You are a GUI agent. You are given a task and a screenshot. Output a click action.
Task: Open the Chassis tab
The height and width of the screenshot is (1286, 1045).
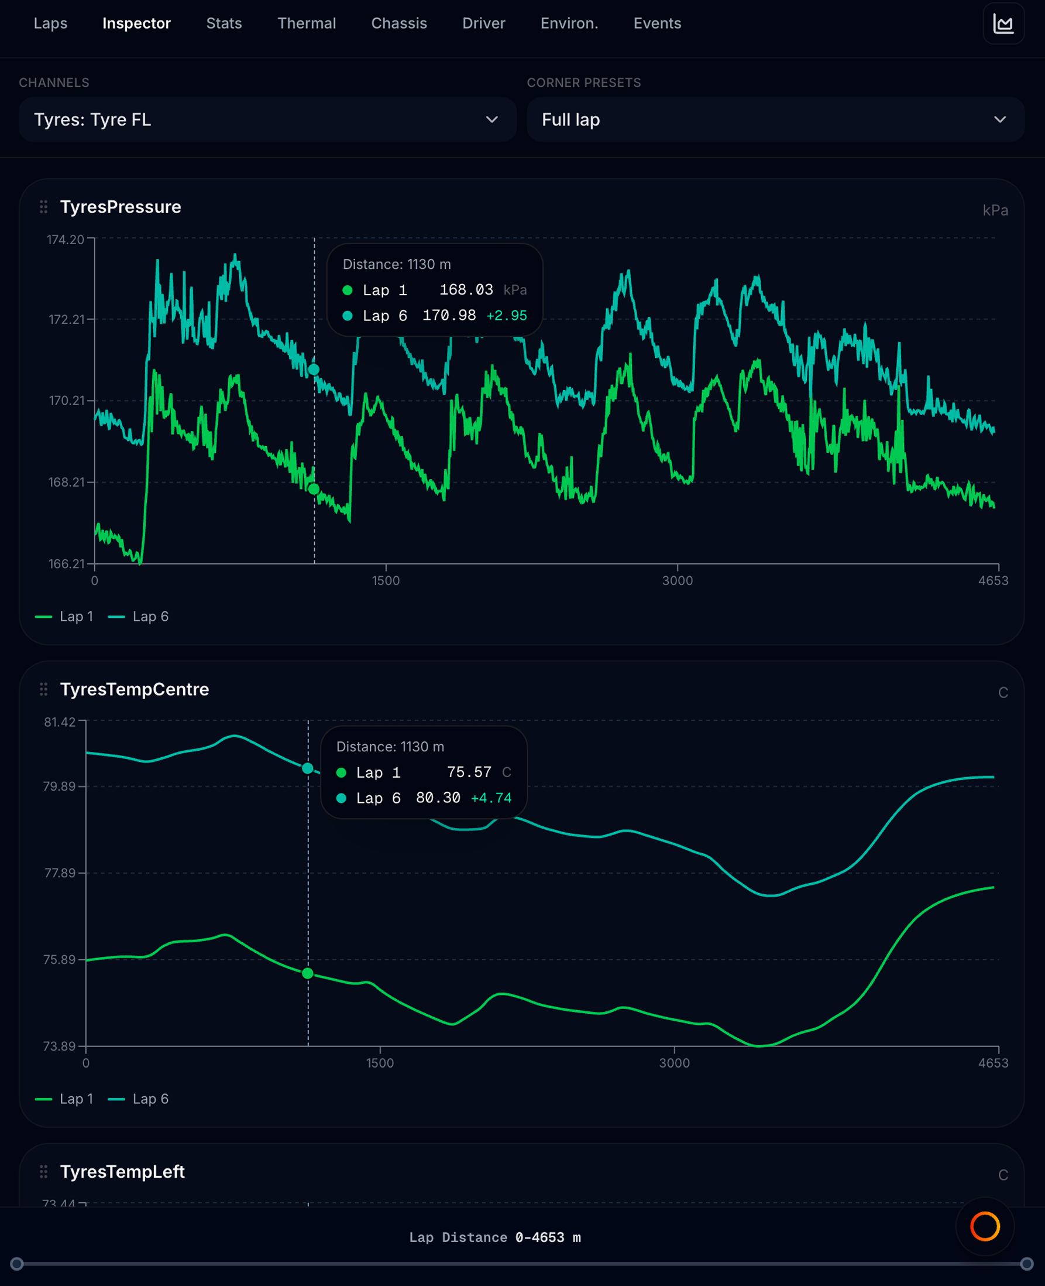(399, 23)
